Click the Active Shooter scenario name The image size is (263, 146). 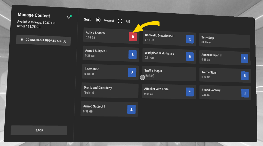(95, 33)
